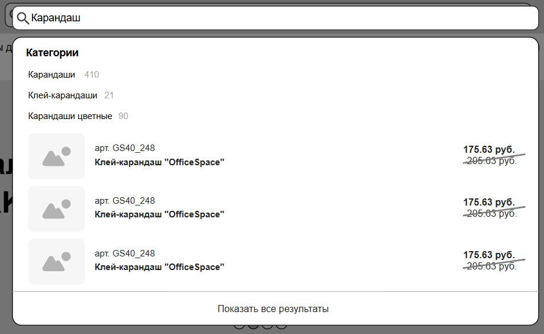Click the second Клей-карандаш "OfficeSpace" title

[159, 214]
